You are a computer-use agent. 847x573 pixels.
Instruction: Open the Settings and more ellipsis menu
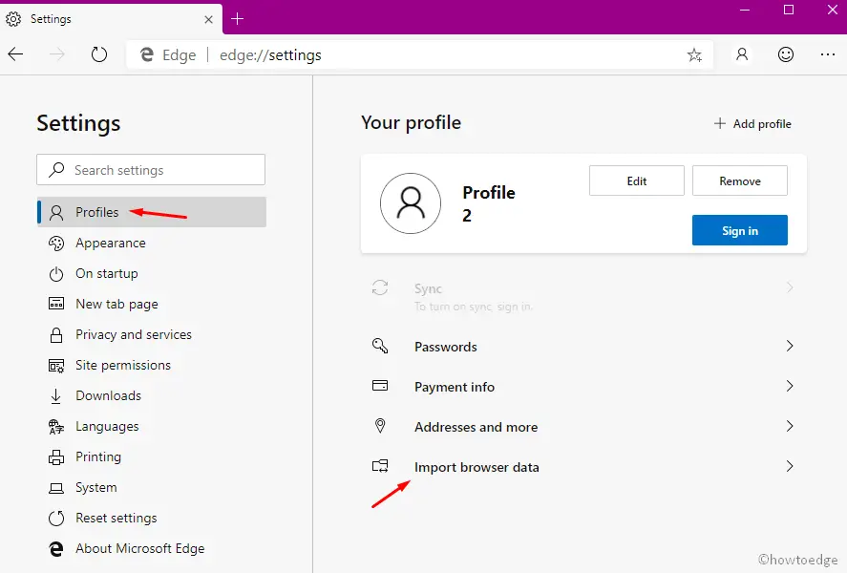[828, 55]
